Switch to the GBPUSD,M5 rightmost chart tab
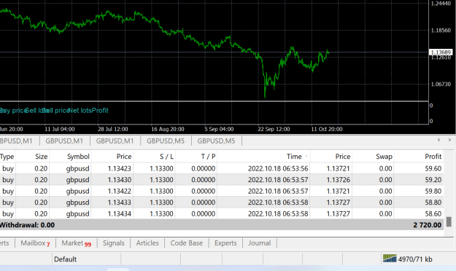This screenshot has width=456, height=271. (x=216, y=141)
